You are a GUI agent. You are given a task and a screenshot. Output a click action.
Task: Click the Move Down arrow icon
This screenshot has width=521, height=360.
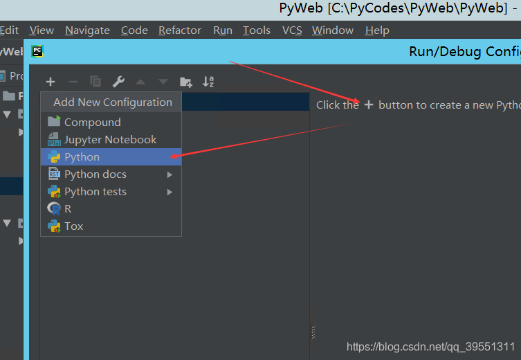click(163, 82)
